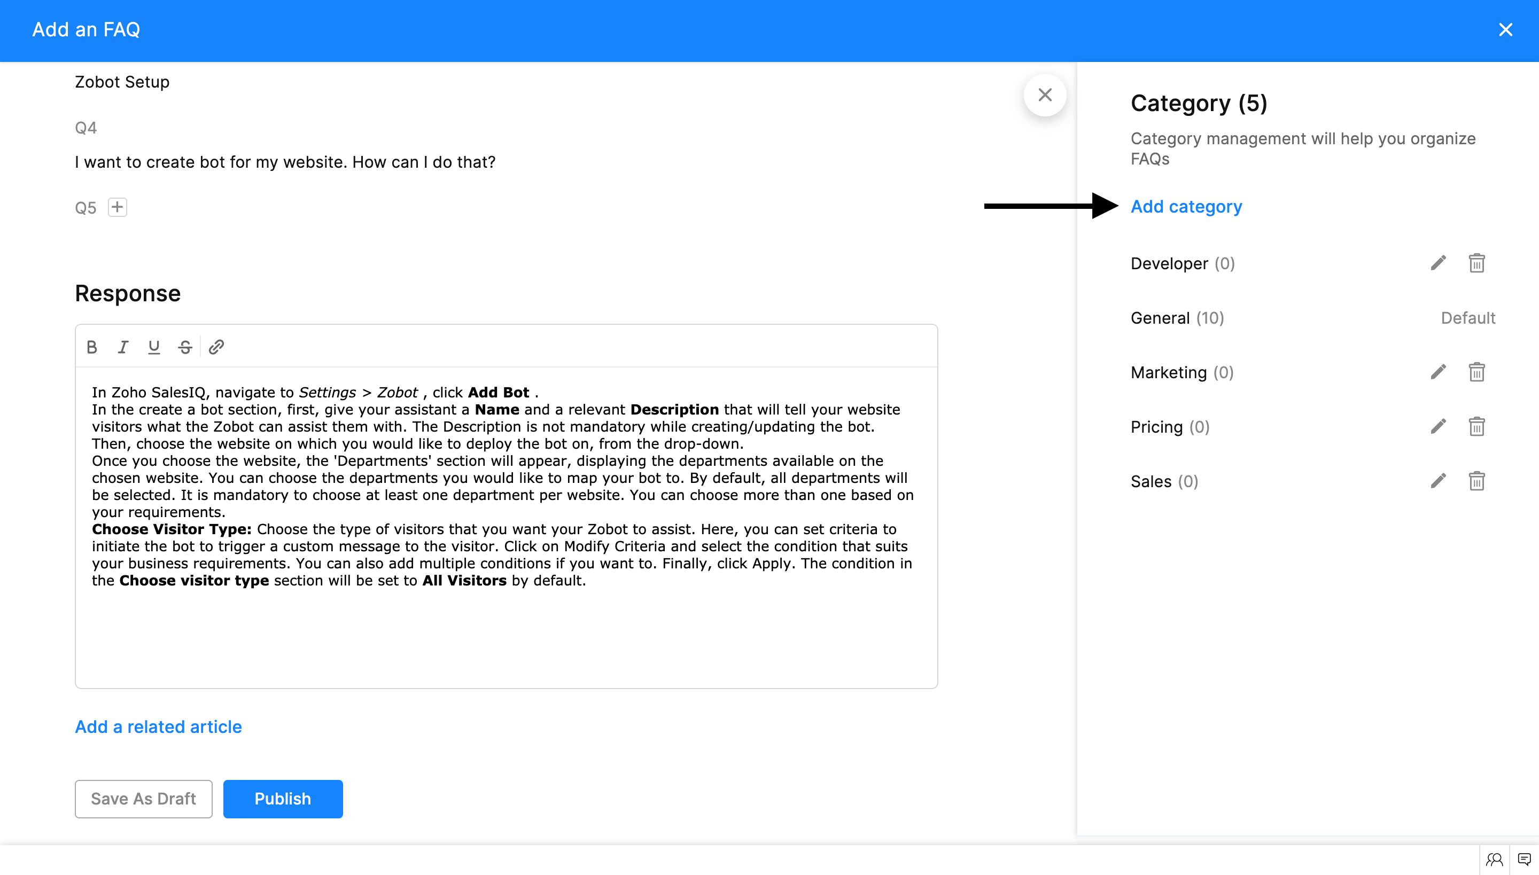Apply italic formatting in the response editor

click(123, 347)
